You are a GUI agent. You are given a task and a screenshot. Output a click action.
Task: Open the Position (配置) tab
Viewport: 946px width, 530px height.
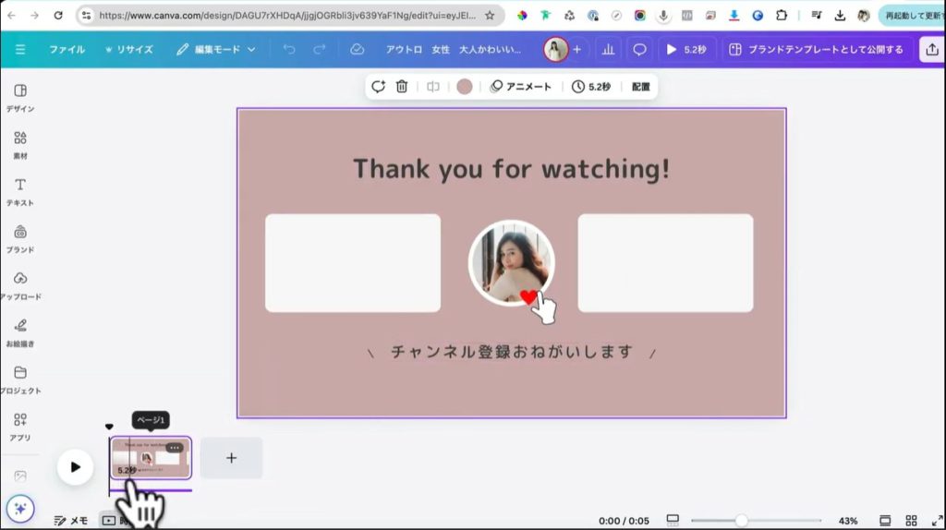(x=640, y=87)
